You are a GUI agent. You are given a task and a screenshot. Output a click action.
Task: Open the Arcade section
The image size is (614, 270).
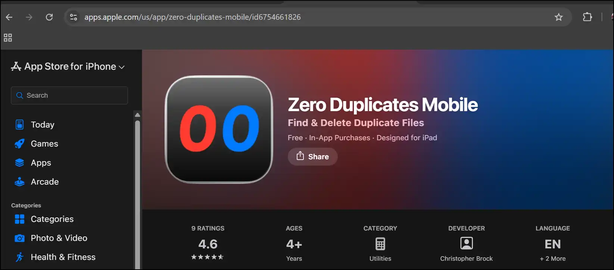pos(45,182)
